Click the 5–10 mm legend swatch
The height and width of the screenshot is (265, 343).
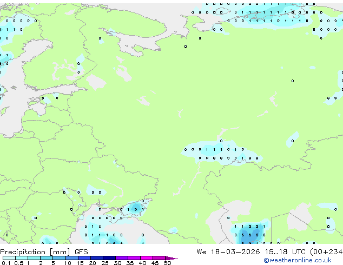coord(59,258)
